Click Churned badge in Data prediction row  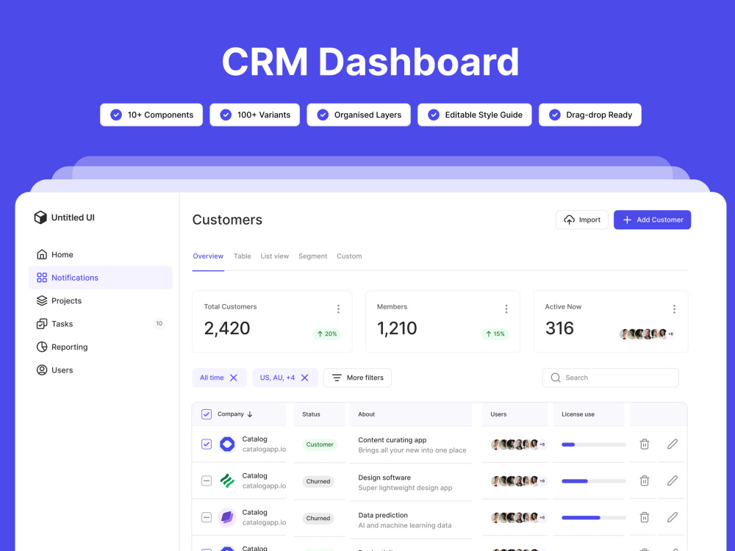[318, 518]
